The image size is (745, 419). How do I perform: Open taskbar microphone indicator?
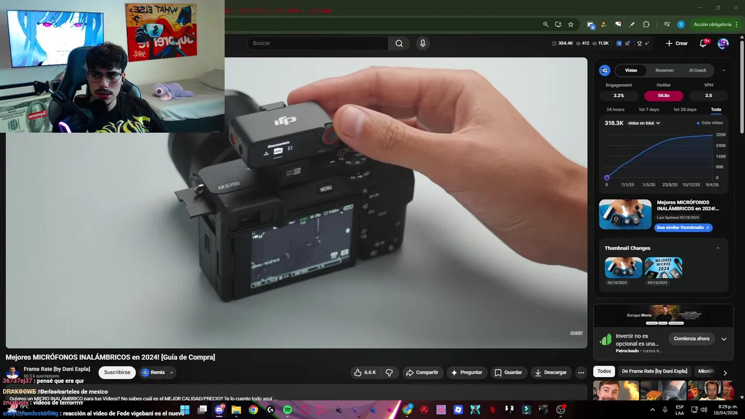pyautogui.click(x=665, y=410)
